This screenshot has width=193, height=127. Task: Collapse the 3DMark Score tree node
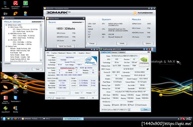pyautogui.click(x=6, y=25)
